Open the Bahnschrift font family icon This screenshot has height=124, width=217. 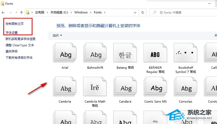[x=95, y=52]
